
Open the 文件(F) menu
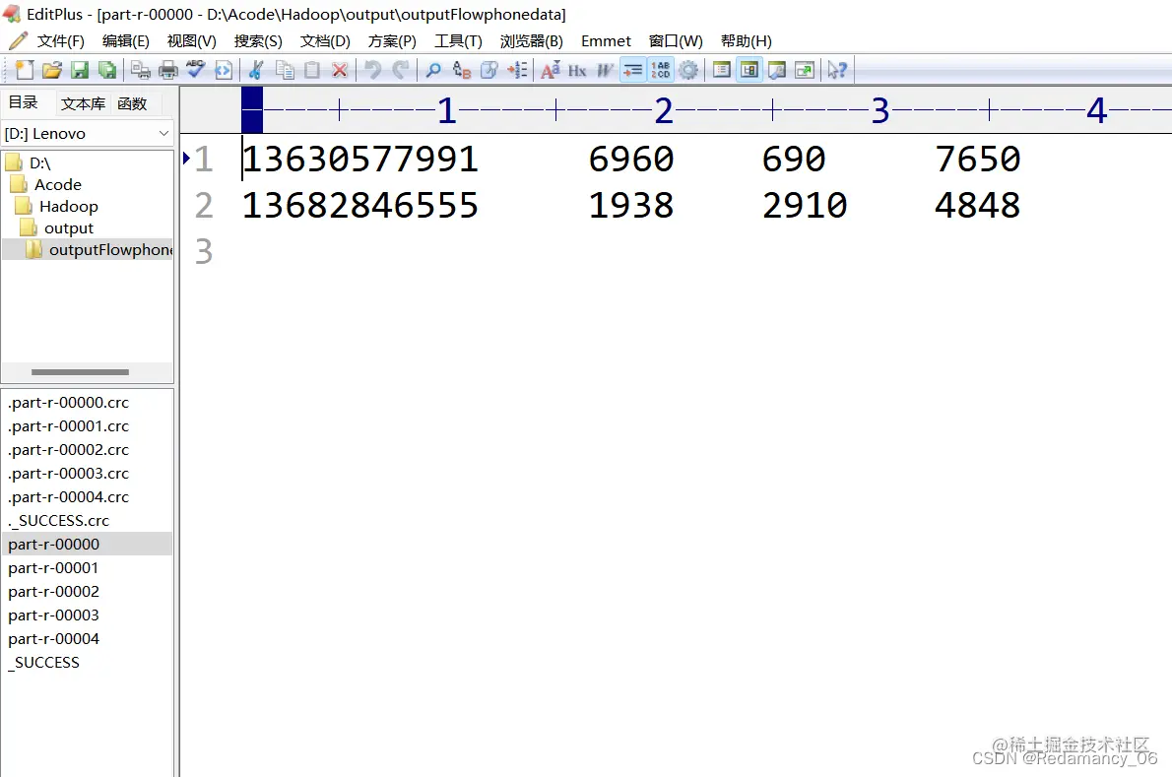coord(60,41)
